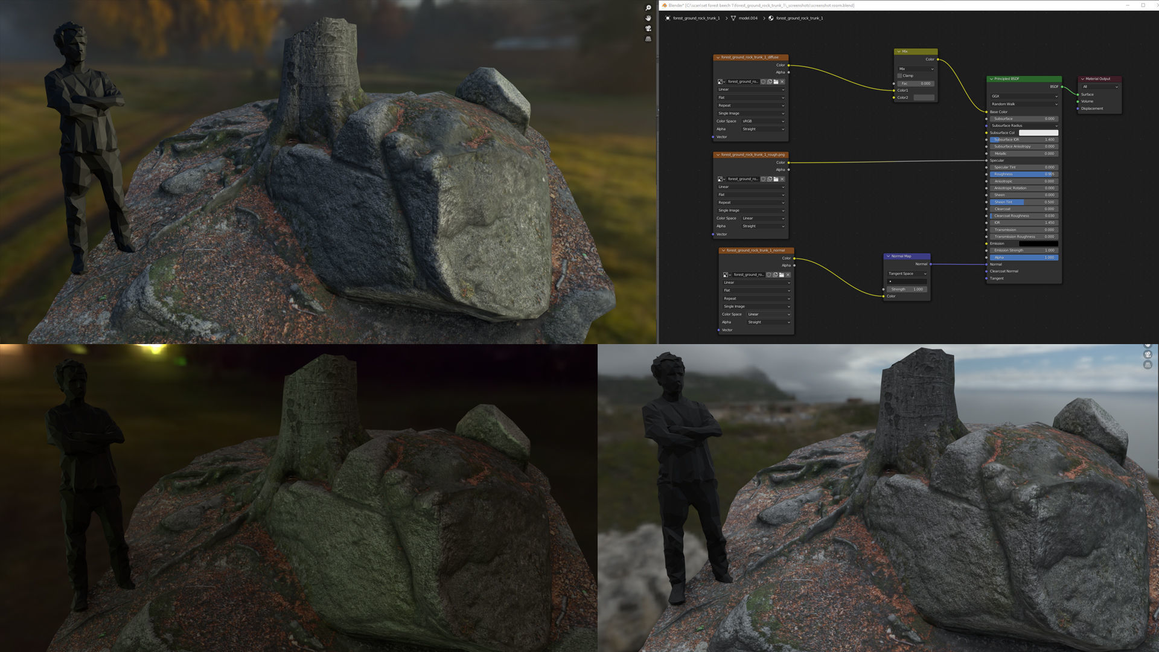This screenshot has width=1159, height=652.
Task: Click the Fac field in the Mix node
Action: (x=916, y=83)
